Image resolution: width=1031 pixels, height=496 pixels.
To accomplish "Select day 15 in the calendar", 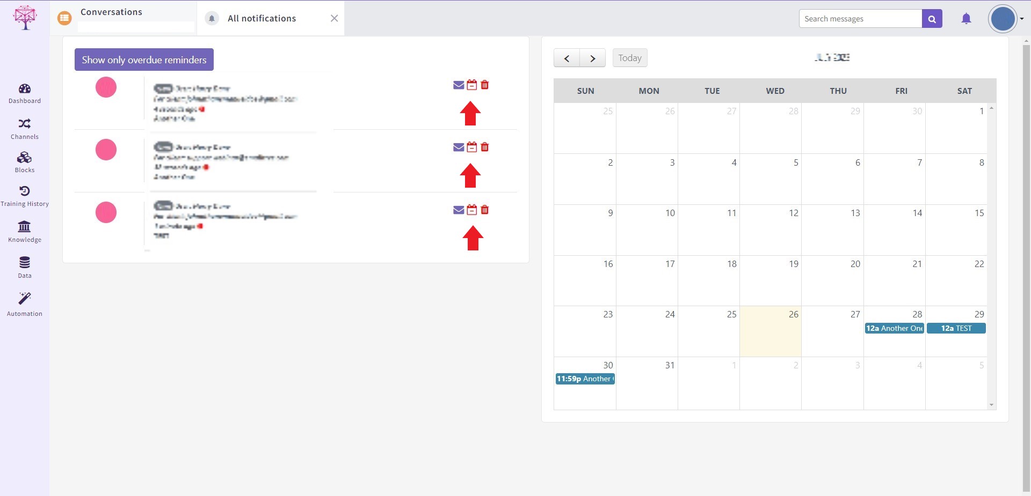I will tap(956, 230).
